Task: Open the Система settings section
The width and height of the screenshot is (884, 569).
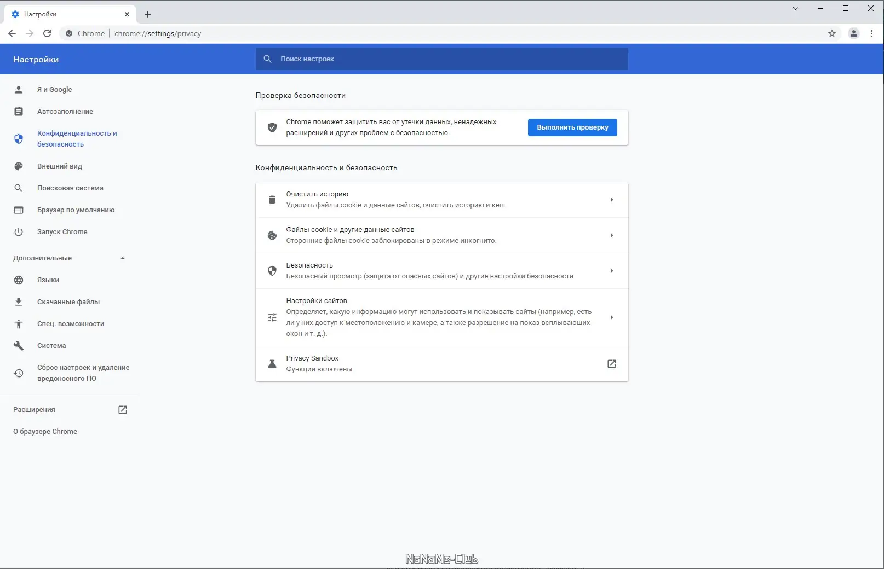Action: pyautogui.click(x=51, y=345)
